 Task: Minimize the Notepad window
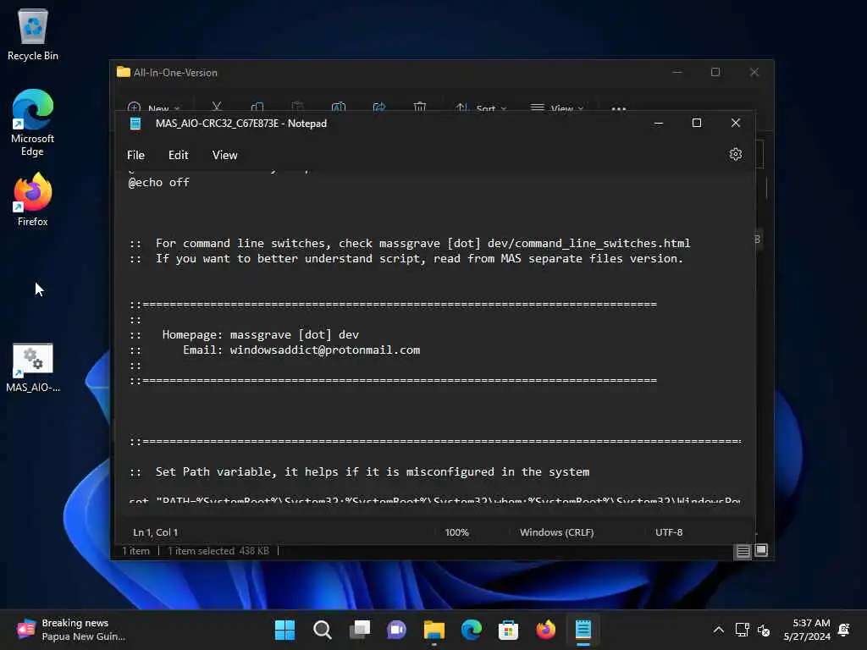[658, 124]
